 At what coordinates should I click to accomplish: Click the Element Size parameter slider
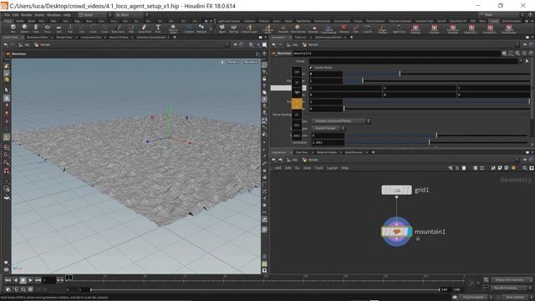(x=436, y=81)
